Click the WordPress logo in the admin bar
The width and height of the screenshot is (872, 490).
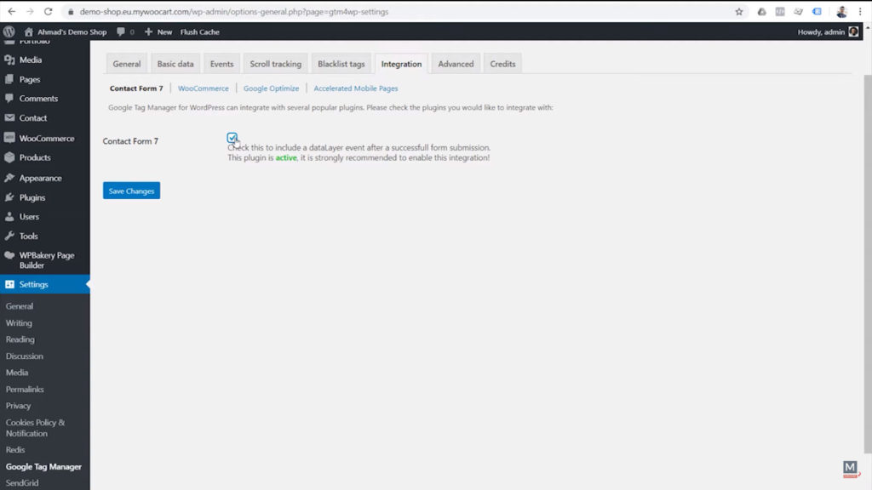pyautogui.click(x=9, y=31)
